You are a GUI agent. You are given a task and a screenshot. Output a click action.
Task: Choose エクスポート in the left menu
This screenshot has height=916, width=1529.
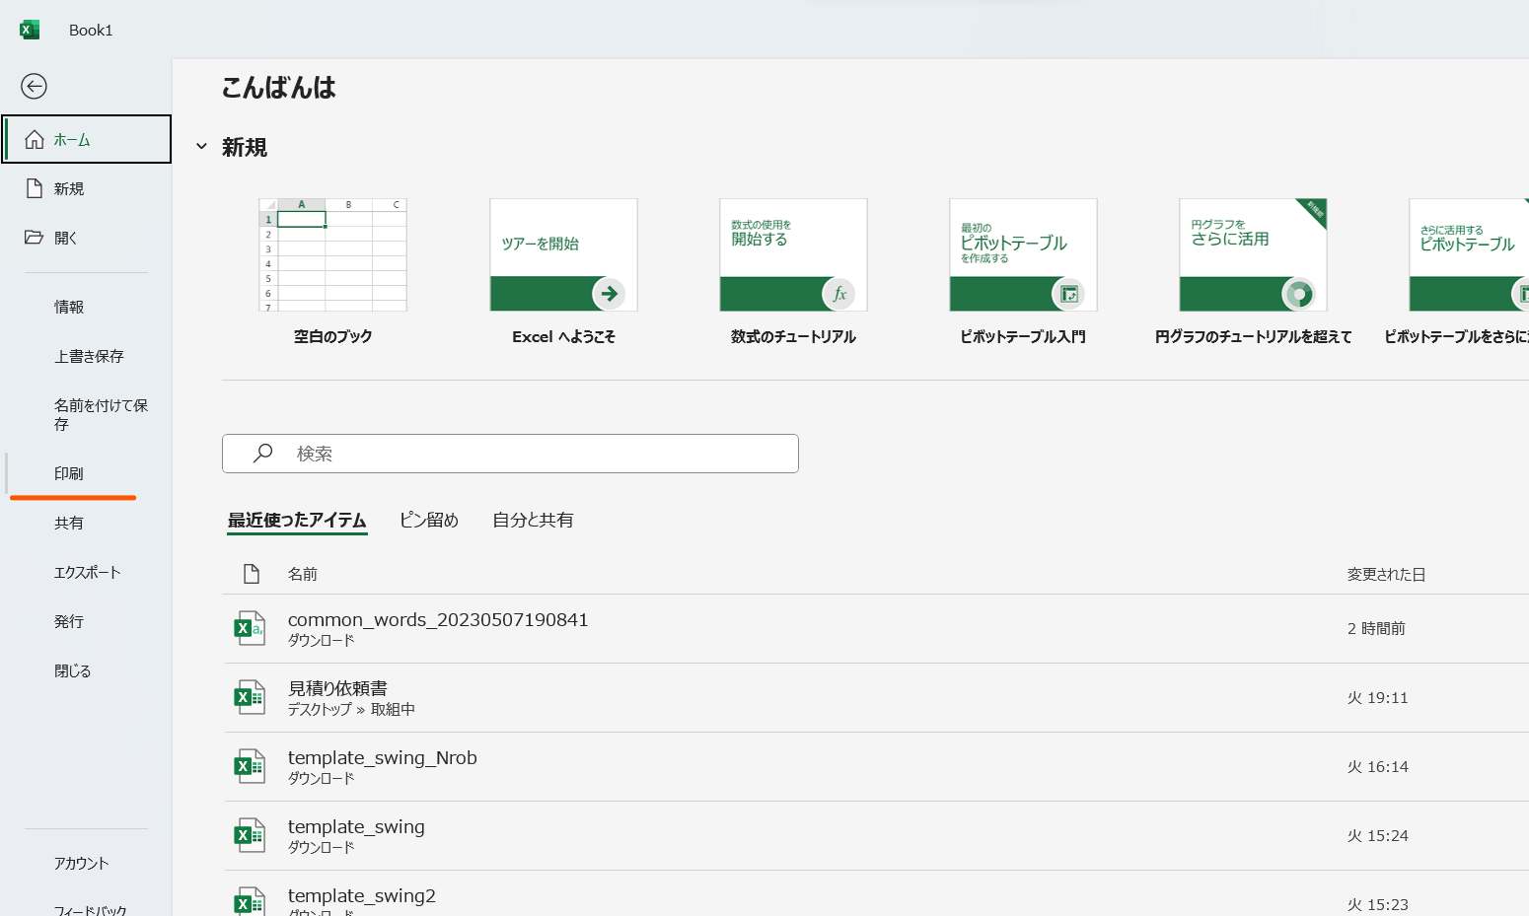click(x=87, y=572)
